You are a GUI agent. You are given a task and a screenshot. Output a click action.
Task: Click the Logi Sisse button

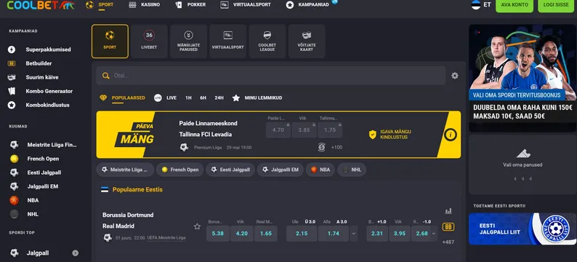(556, 5)
